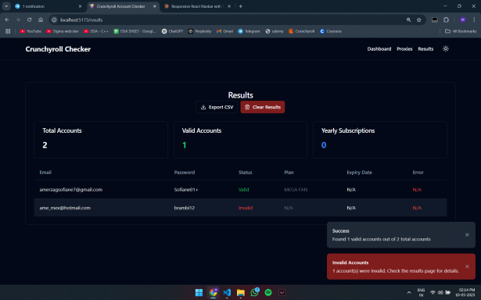Click the Email column header
Image resolution: width=481 pixels, height=300 pixels.
point(45,173)
